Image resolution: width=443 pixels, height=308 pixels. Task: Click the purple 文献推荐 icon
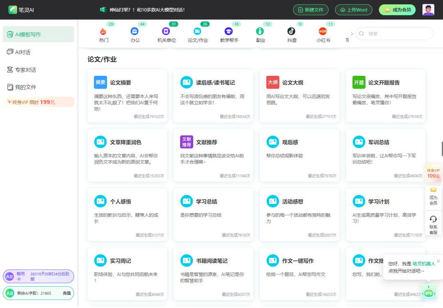[186, 142]
